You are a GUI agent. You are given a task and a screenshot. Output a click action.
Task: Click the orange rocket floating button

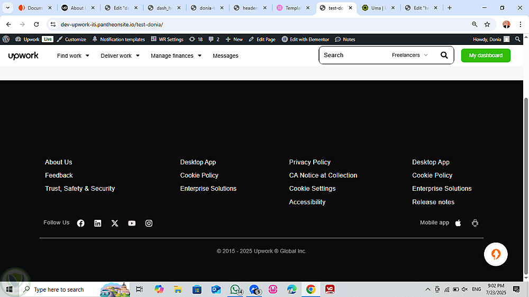[x=496, y=254]
